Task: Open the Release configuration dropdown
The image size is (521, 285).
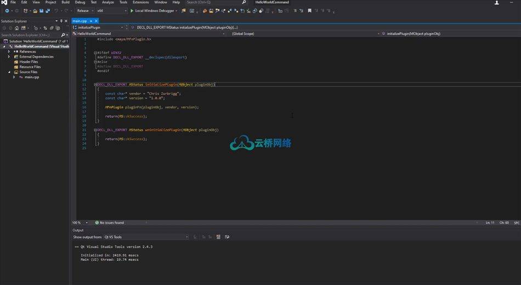Action: 93,11
